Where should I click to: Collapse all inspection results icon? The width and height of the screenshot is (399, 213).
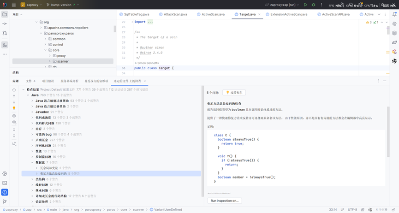click(14, 136)
